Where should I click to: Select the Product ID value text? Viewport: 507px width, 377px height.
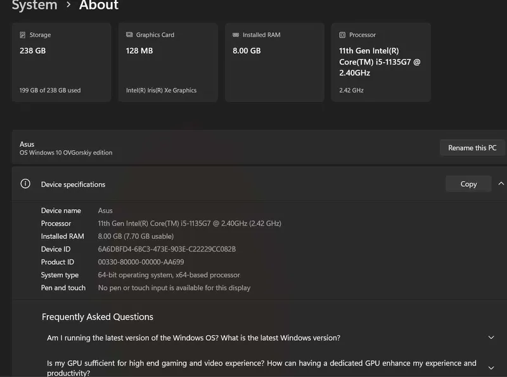click(141, 262)
